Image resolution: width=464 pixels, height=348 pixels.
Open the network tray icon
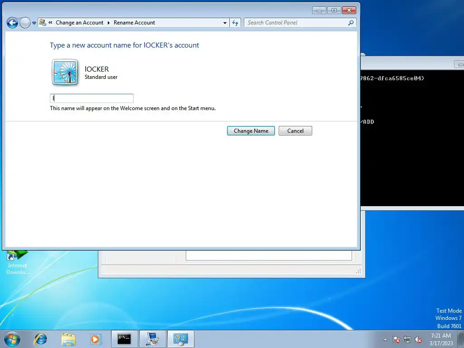(407, 339)
